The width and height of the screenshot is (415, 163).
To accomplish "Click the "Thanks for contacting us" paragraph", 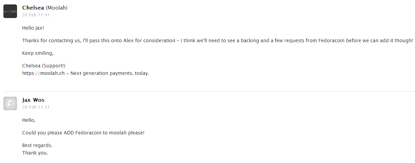I will click(218, 40).
